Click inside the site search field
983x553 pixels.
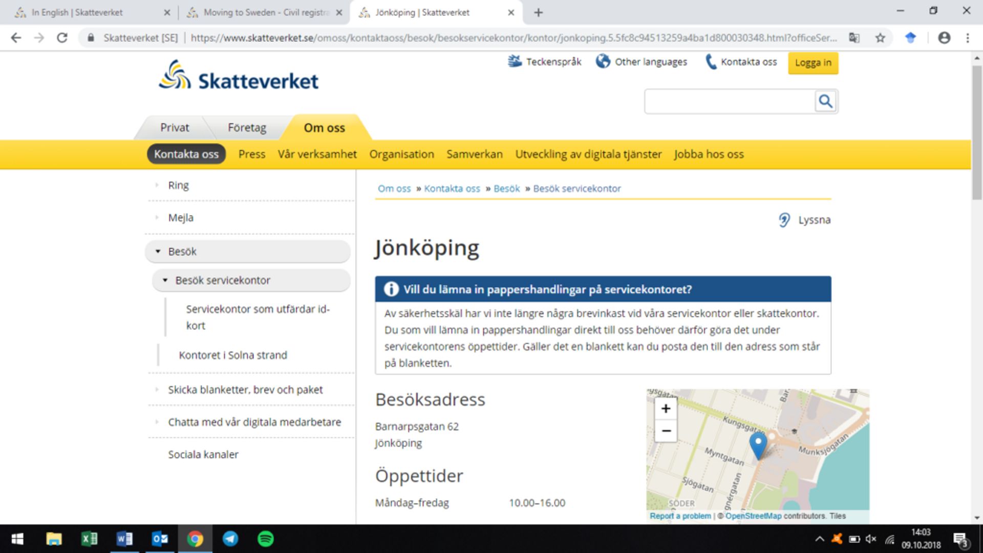(x=730, y=101)
